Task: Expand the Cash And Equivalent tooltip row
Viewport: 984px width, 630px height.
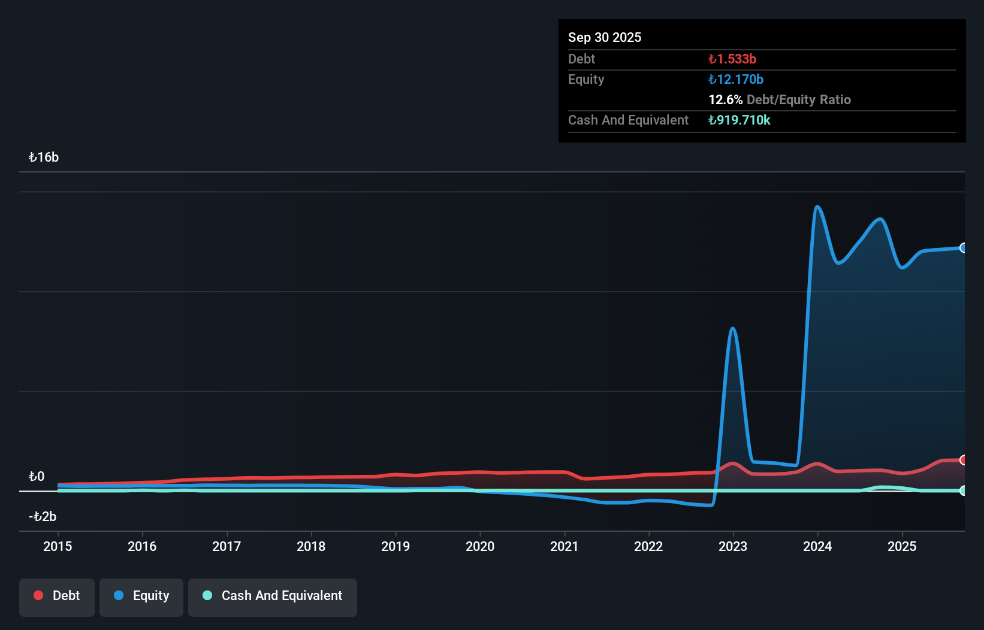Action: pos(627,120)
